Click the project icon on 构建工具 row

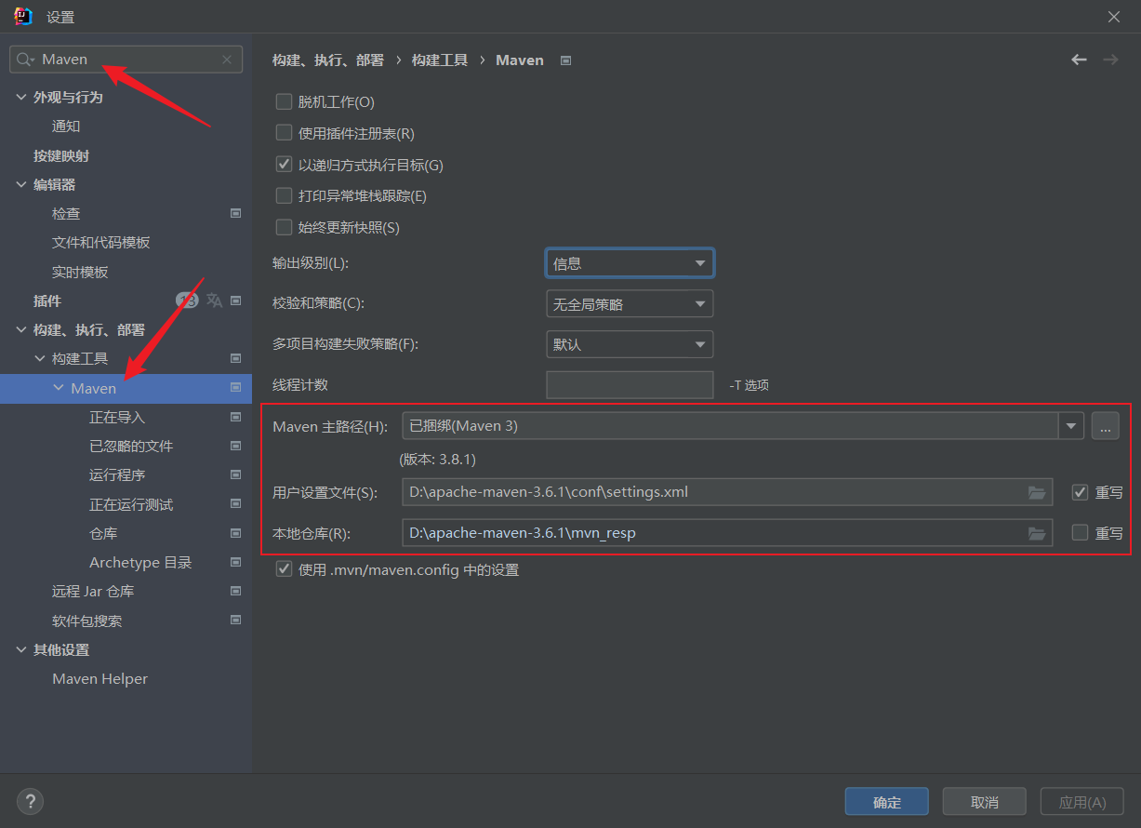click(235, 358)
